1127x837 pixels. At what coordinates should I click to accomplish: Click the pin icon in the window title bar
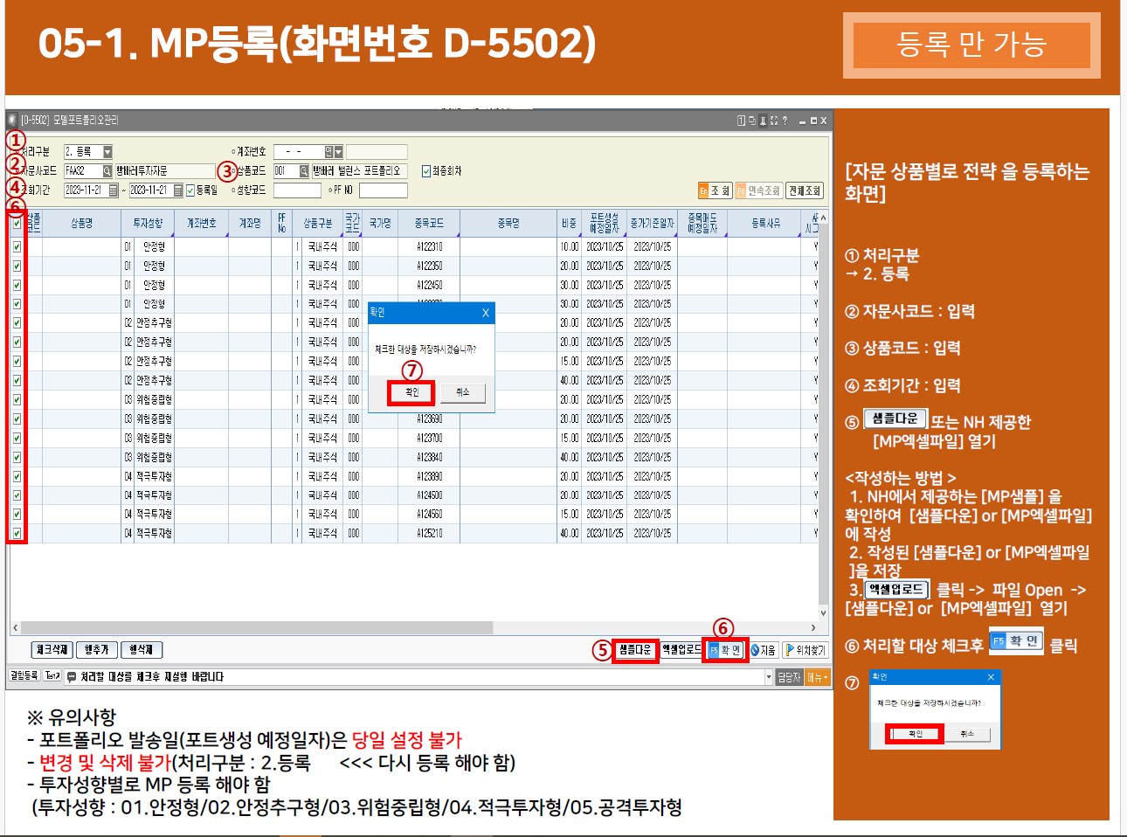point(763,121)
